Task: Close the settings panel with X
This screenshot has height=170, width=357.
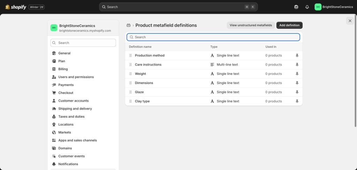Action: [x=350, y=21]
